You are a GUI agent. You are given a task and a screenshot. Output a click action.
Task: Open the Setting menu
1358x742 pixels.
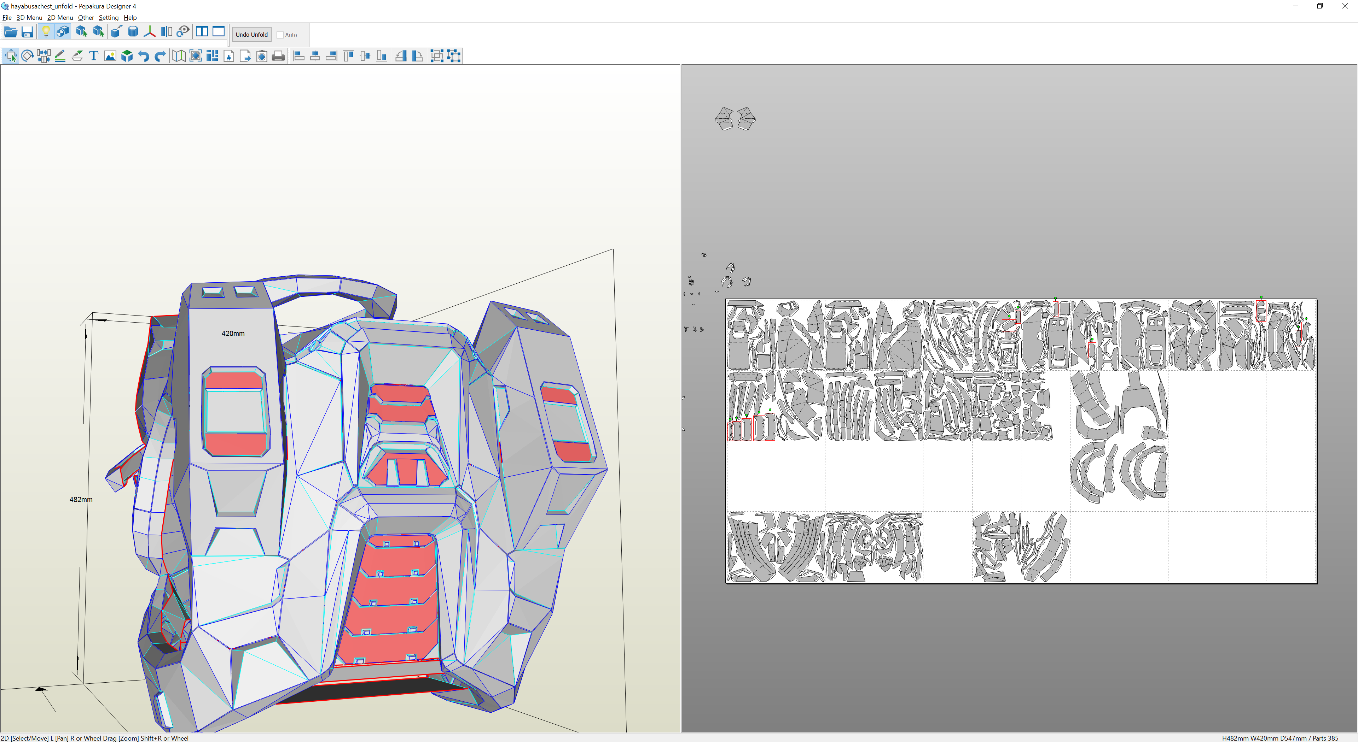[109, 17]
